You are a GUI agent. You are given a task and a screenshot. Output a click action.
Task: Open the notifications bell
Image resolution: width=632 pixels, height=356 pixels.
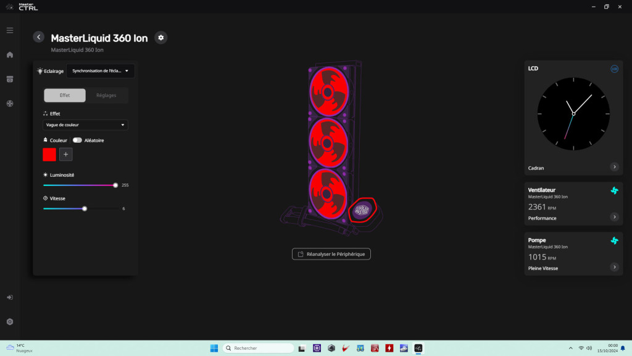point(623,348)
